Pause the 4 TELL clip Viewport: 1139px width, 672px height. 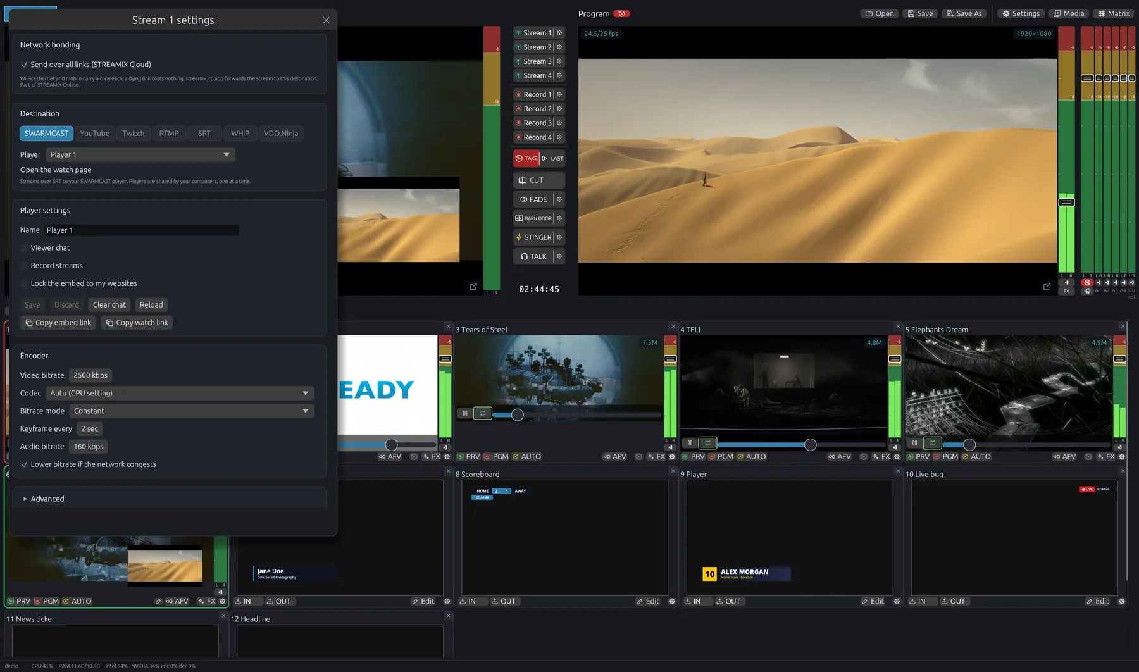click(x=690, y=443)
